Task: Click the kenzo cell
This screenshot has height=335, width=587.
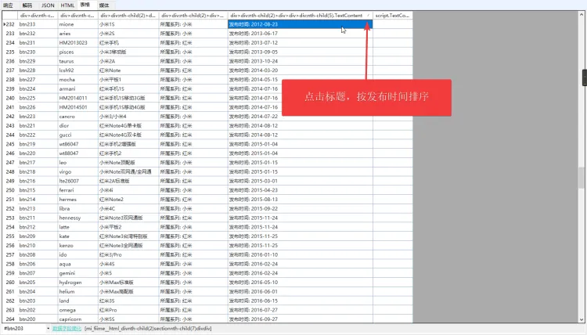Action: (x=77, y=246)
